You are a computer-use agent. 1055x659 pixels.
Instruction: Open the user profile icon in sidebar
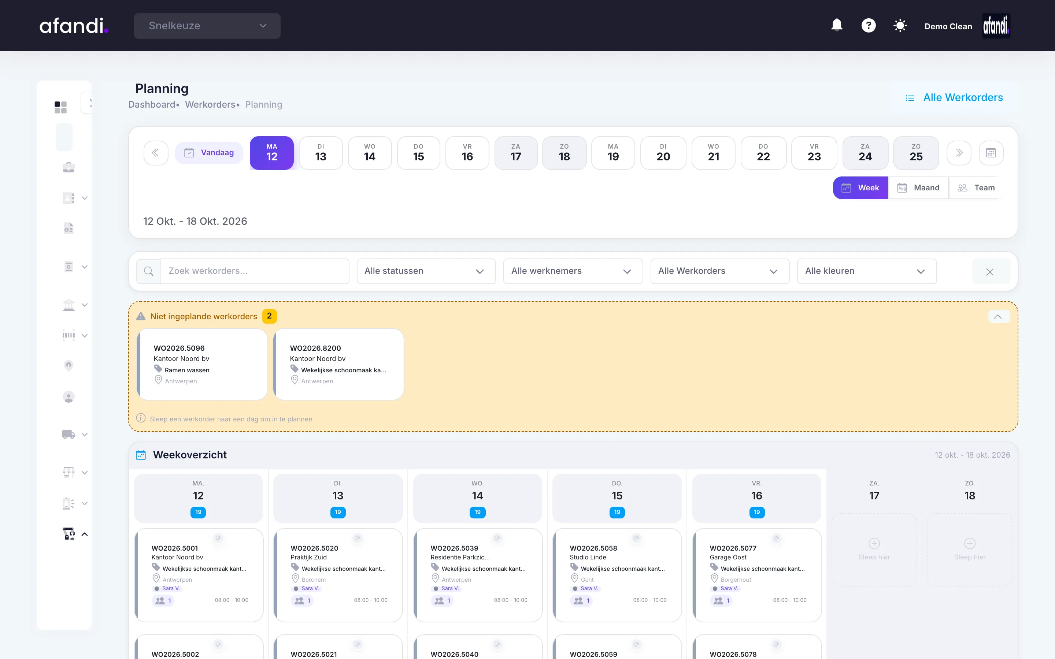point(69,396)
